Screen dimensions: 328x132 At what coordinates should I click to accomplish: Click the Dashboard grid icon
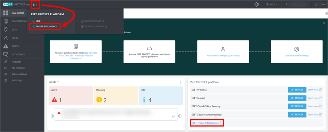pos(6,13)
